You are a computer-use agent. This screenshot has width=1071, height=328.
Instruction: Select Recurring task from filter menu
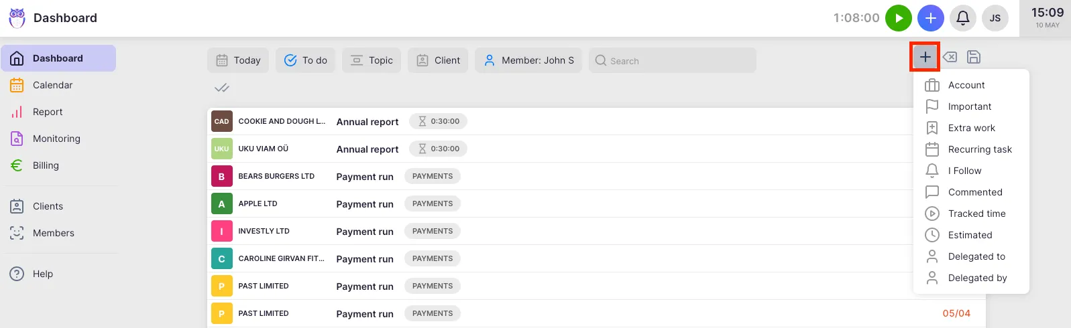[979, 149]
